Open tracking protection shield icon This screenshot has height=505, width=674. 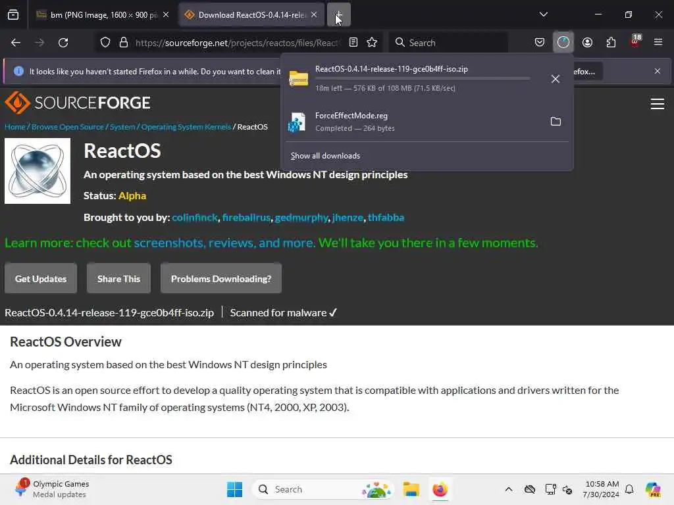[x=105, y=43]
